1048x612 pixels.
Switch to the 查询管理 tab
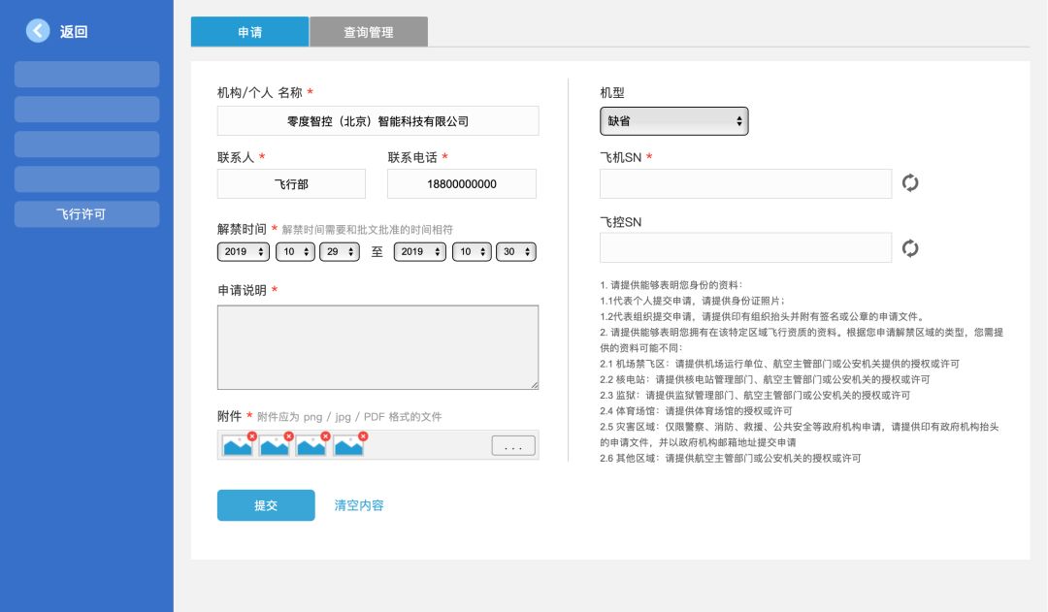pyautogui.click(x=369, y=32)
